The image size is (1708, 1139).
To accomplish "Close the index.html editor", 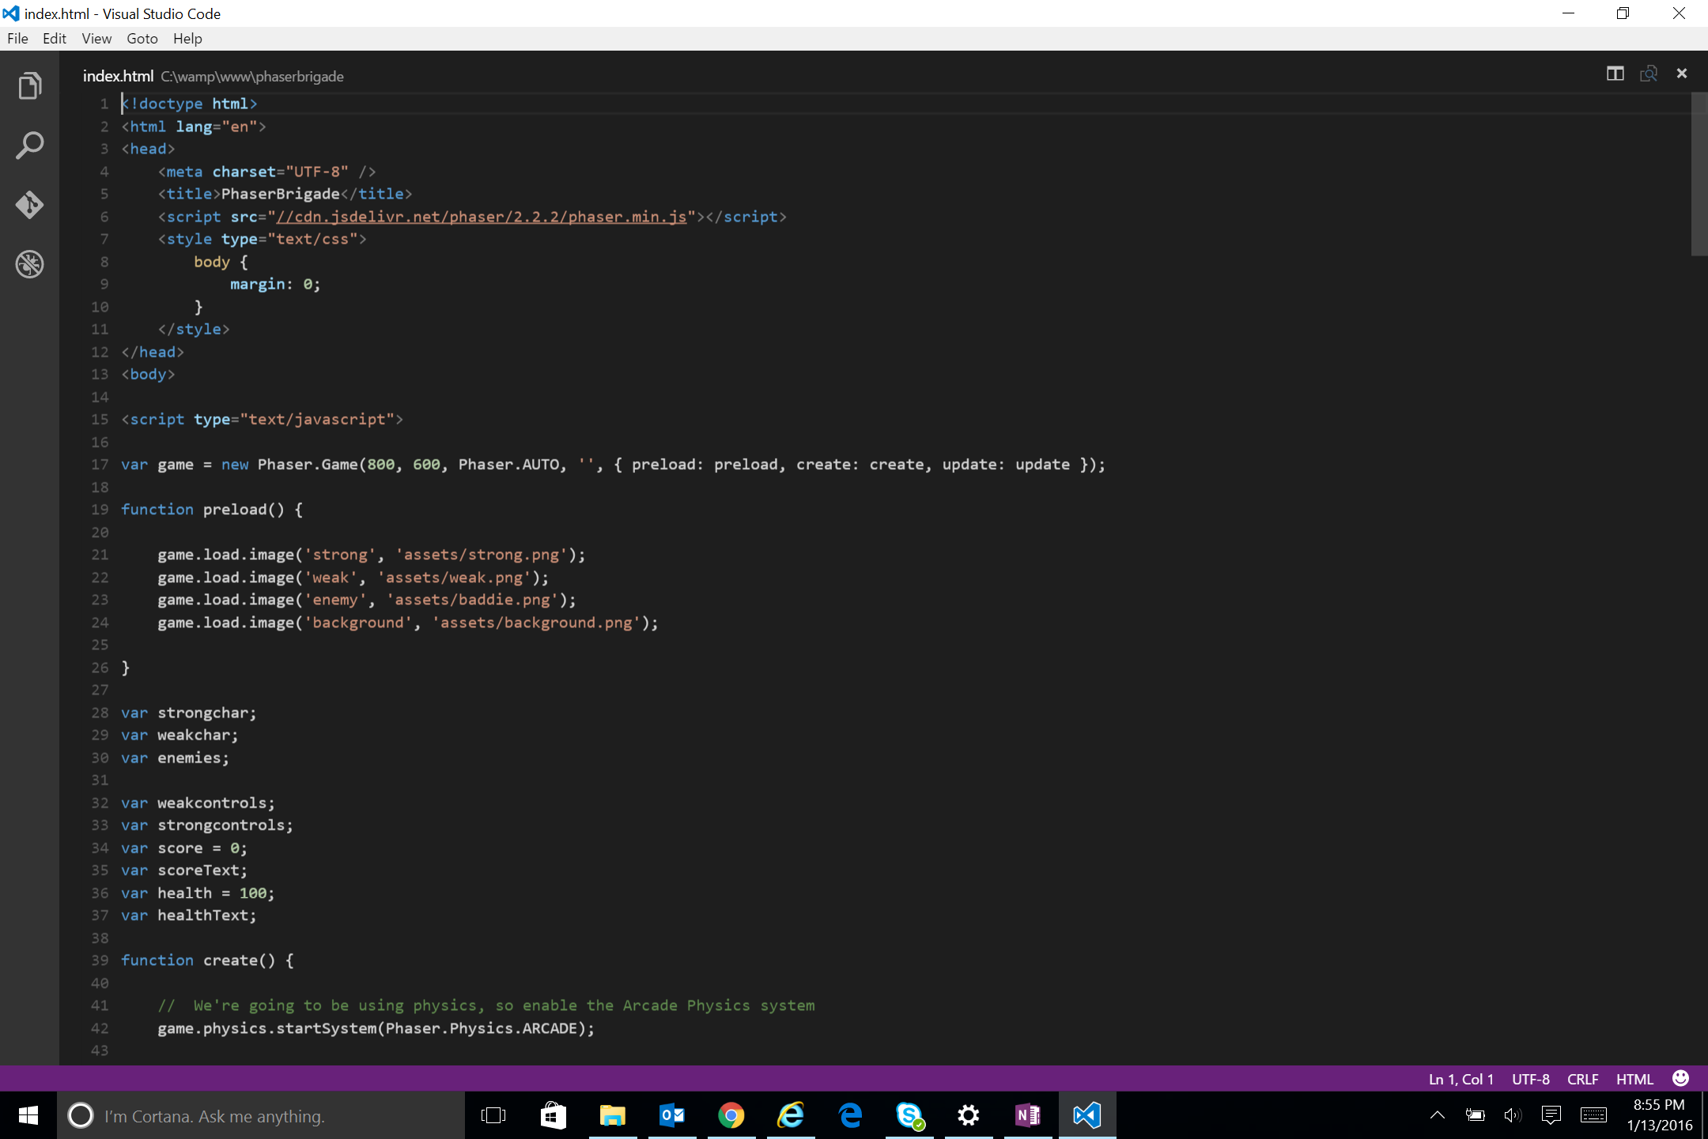I will click(x=1682, y=74).
